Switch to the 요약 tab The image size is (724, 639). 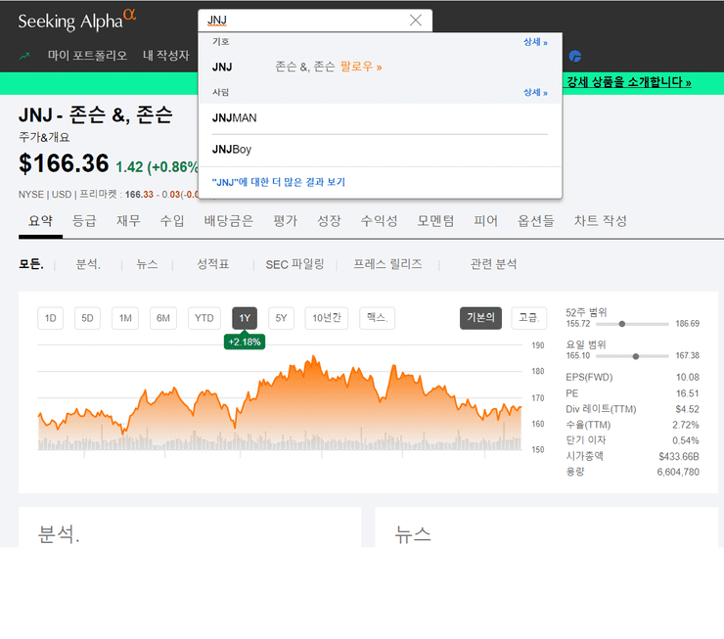click(41, 221)
